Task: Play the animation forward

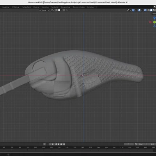Action: pyautogui.click(x=58, y=144)
